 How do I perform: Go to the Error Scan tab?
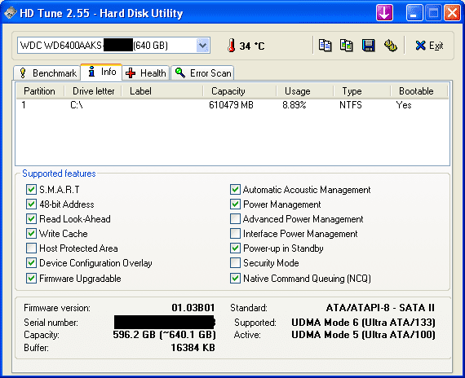(x=202, y=73)
